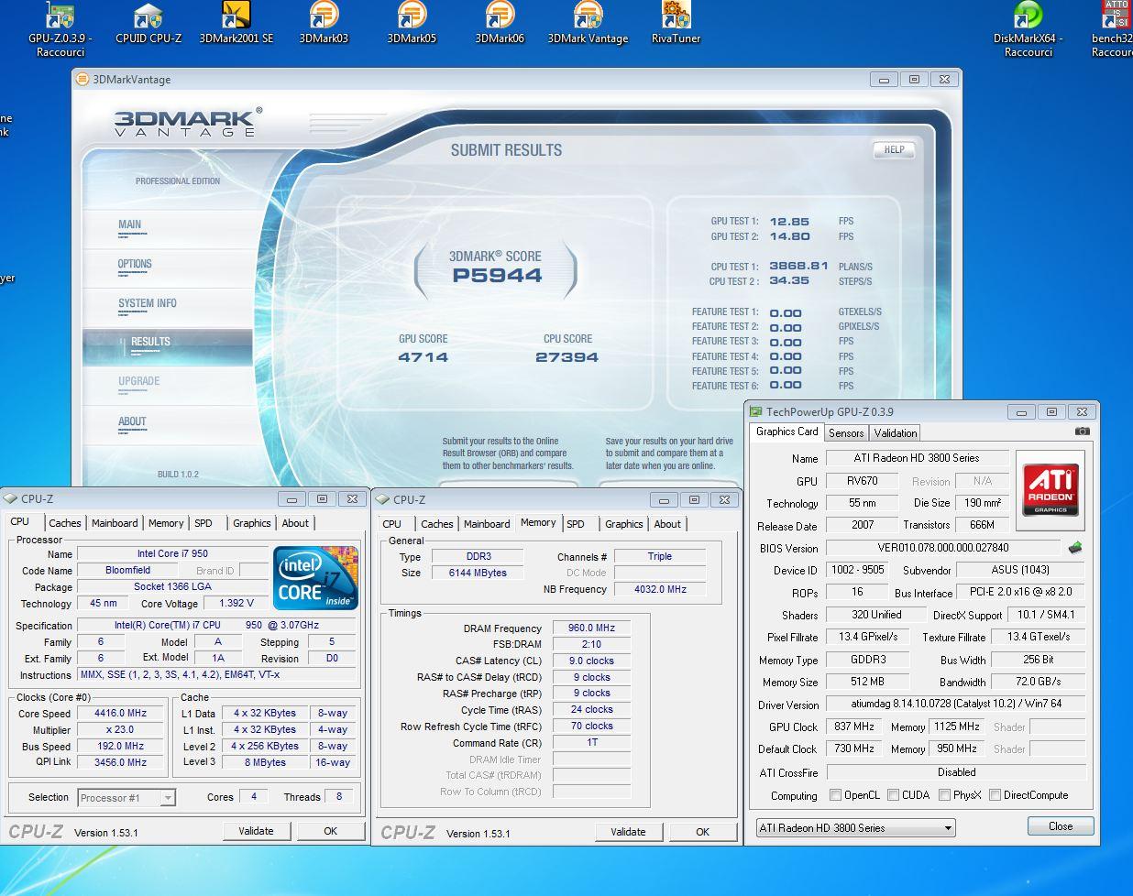The image size is (1133, 896).
Task: Open UPGRADE in the 3DMark Vantage sidebar
Action: pos(138,381)
